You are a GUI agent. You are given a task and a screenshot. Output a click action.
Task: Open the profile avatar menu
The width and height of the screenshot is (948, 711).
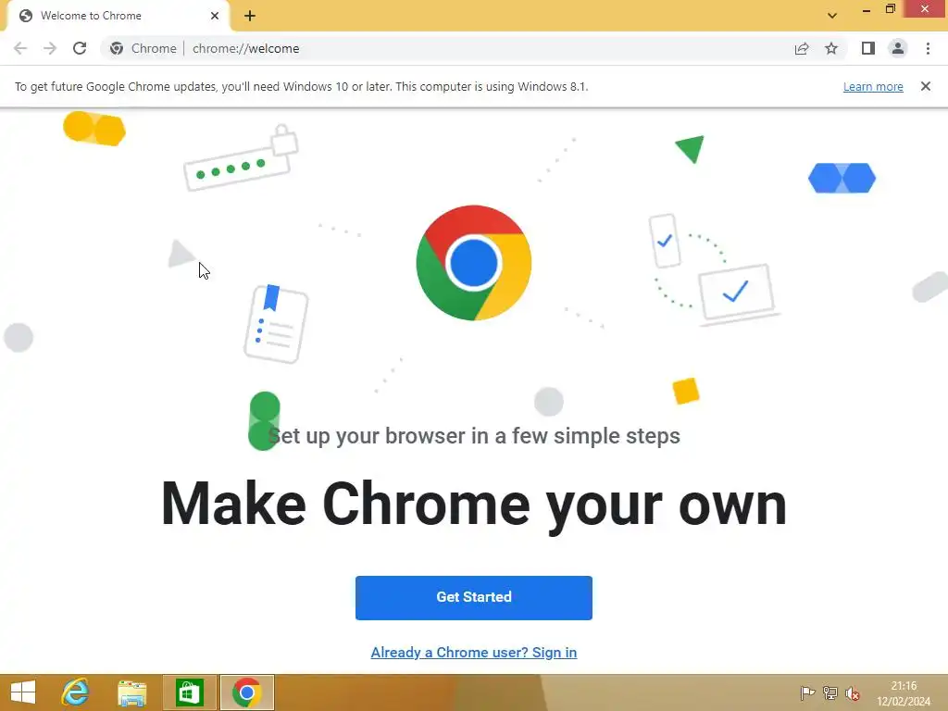898,48
